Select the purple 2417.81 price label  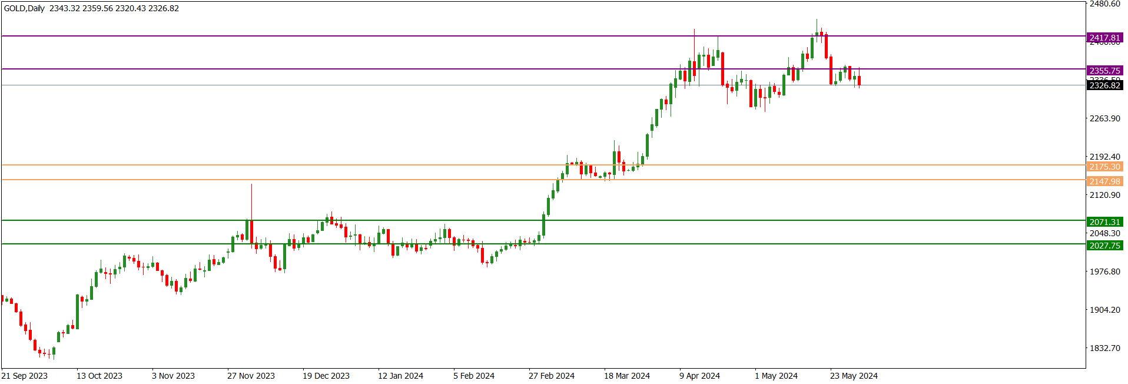pos(1104,38)
